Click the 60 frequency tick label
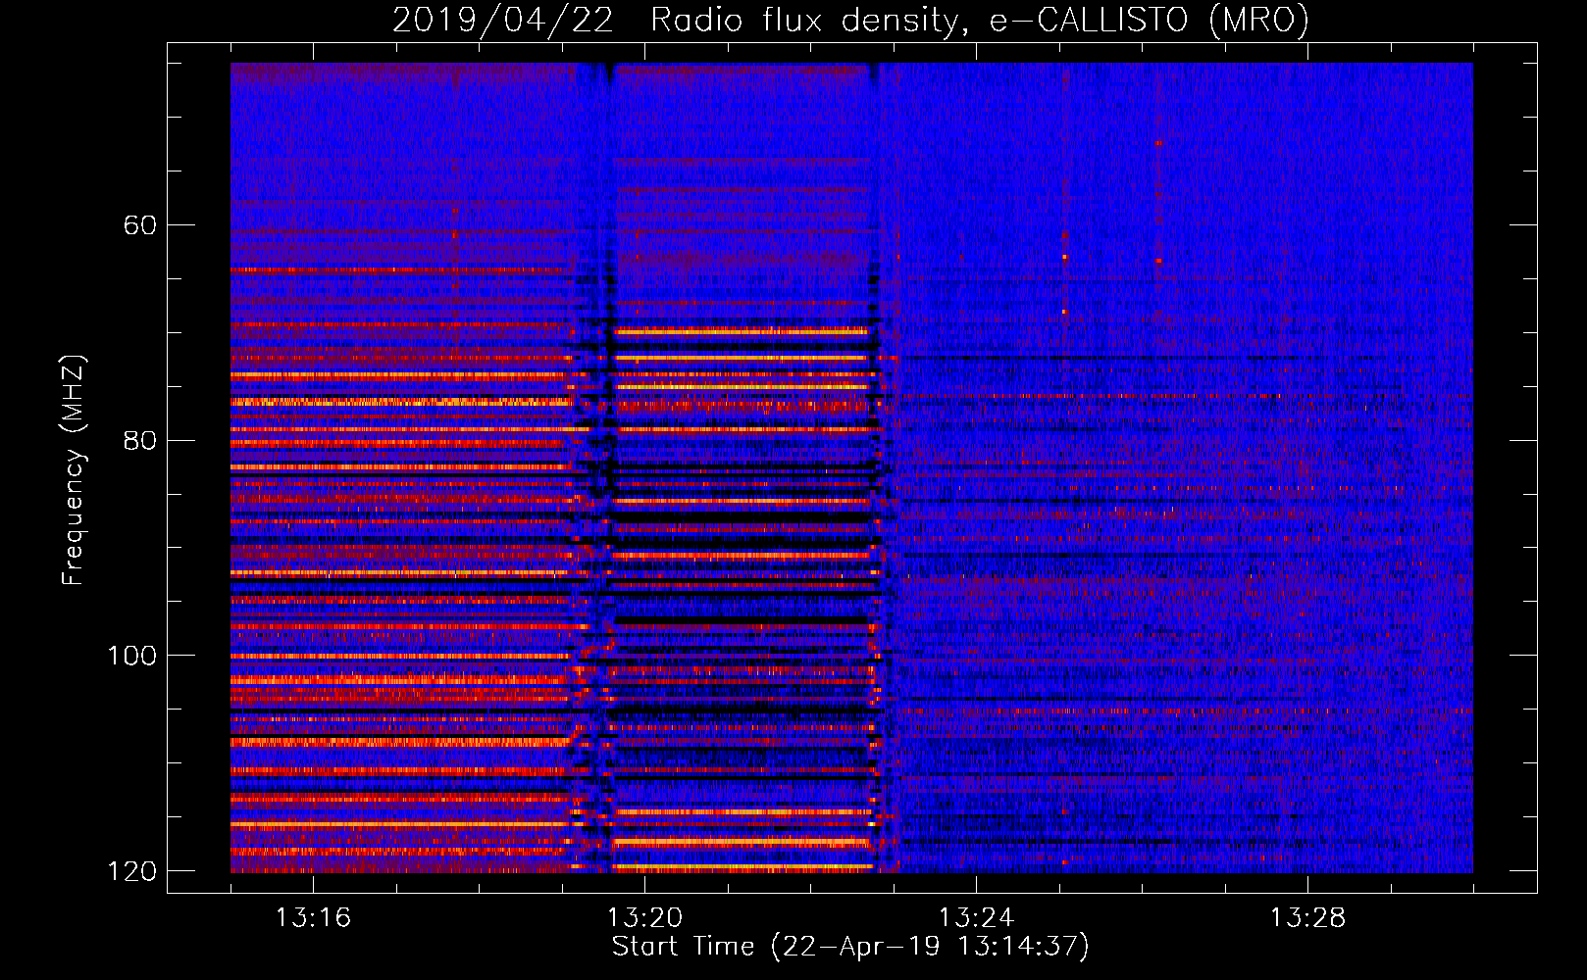Image resolution: width=1587 pixels, height=980 pixels. click(x=140, y=225)
